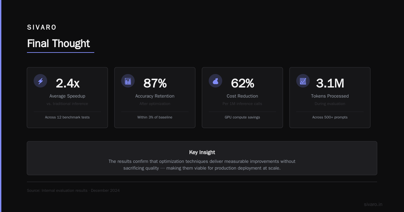
Task: Click the Cost Reduction label
Action: [242, 96]
